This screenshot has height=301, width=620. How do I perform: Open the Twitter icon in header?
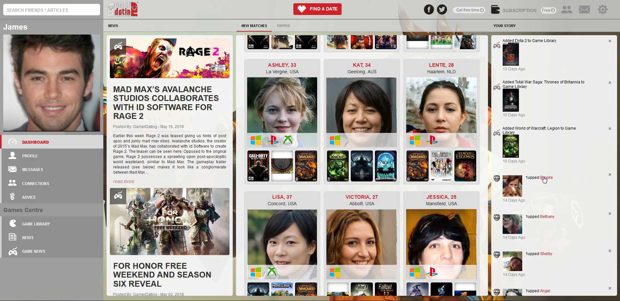tap(442, 9)
